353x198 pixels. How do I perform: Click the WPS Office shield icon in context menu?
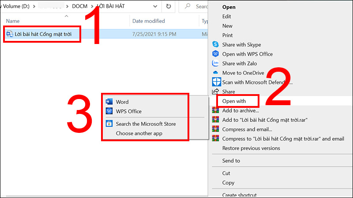tap(215, 54)
